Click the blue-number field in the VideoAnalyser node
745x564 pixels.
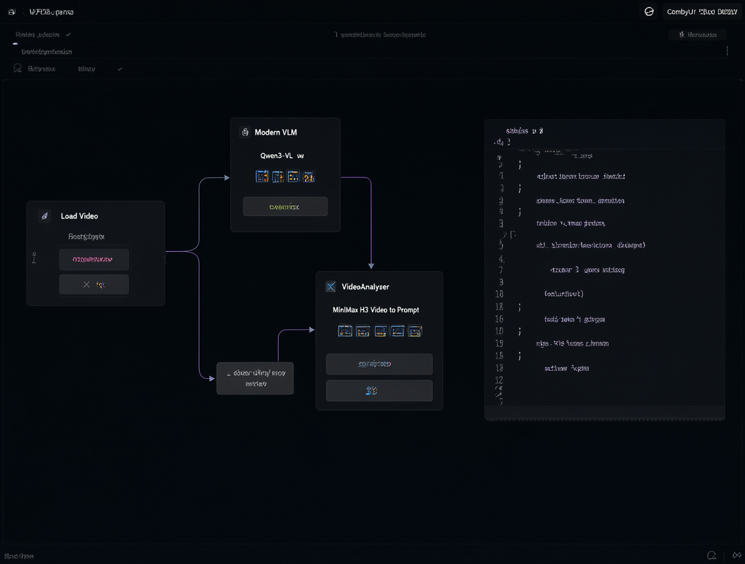tap(379, 390)
